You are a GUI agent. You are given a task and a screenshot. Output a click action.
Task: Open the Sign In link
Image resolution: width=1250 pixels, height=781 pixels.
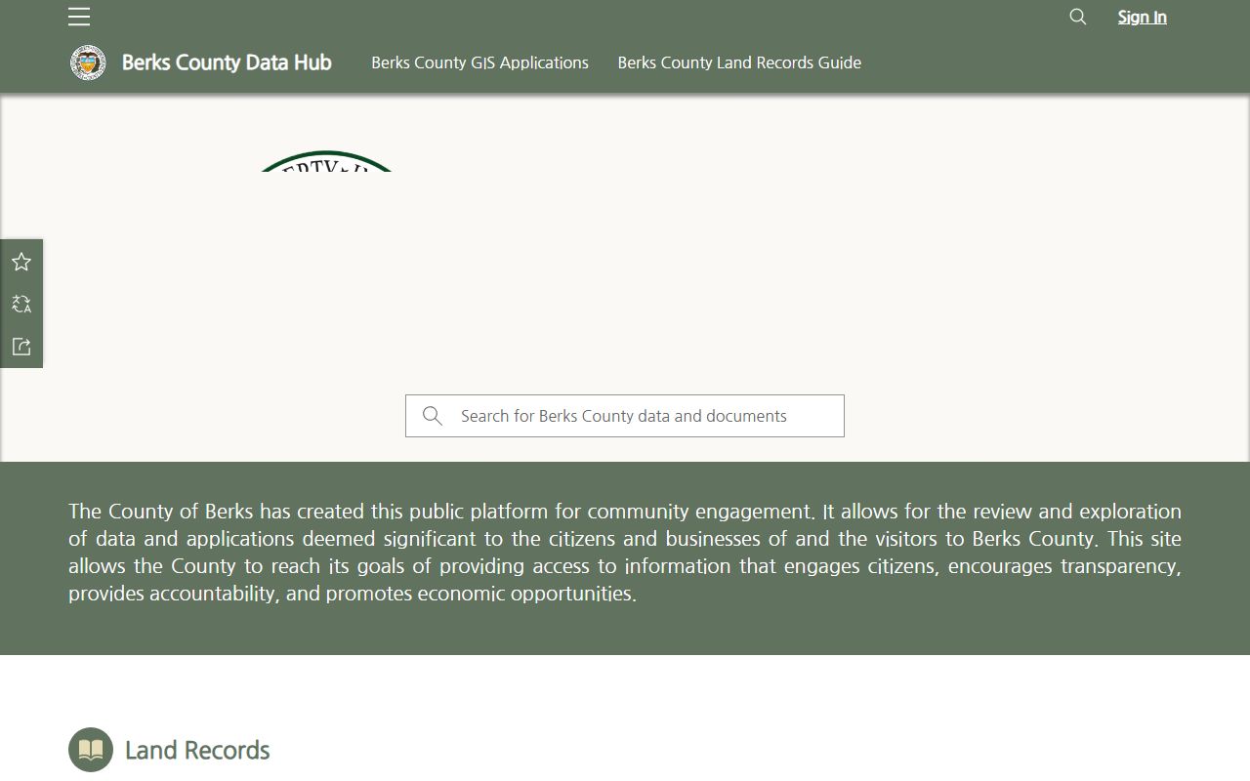[1142, 17]
